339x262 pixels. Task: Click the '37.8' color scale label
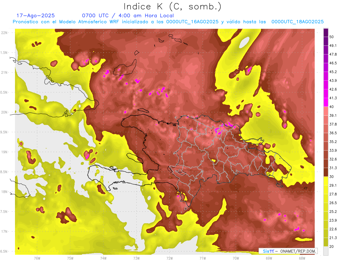(333, 124)
